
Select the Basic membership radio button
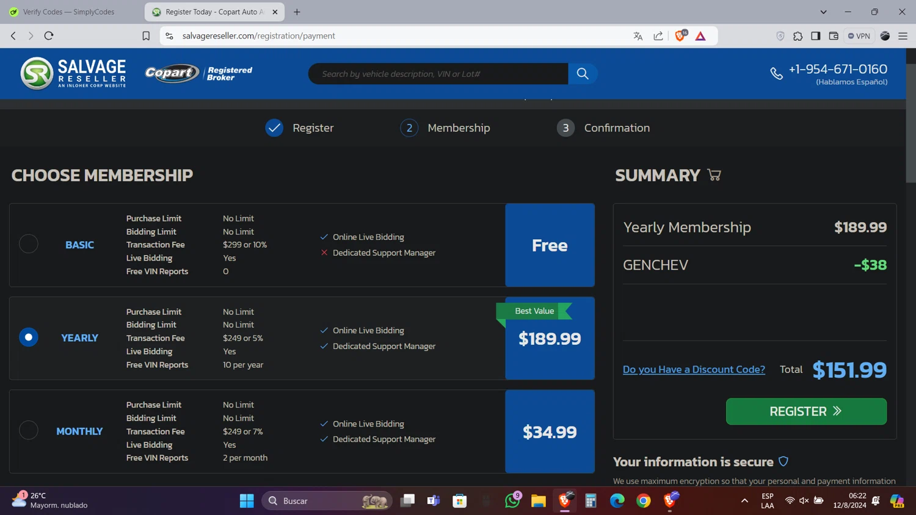[29, 244]
